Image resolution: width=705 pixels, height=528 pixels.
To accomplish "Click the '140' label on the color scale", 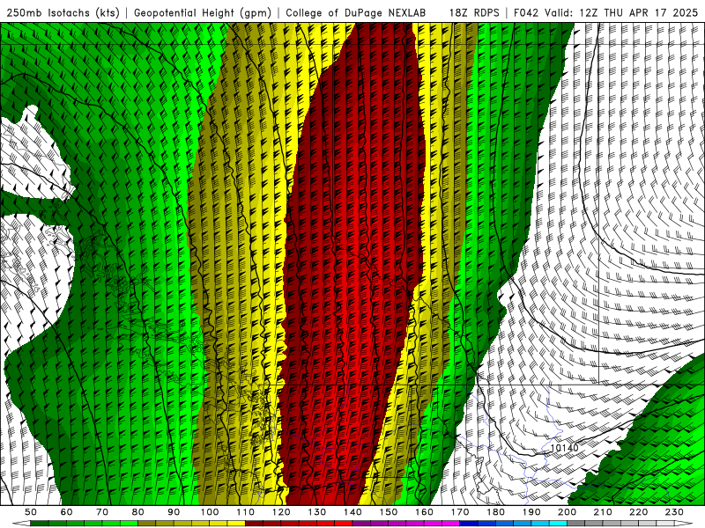I will (352, 512).
